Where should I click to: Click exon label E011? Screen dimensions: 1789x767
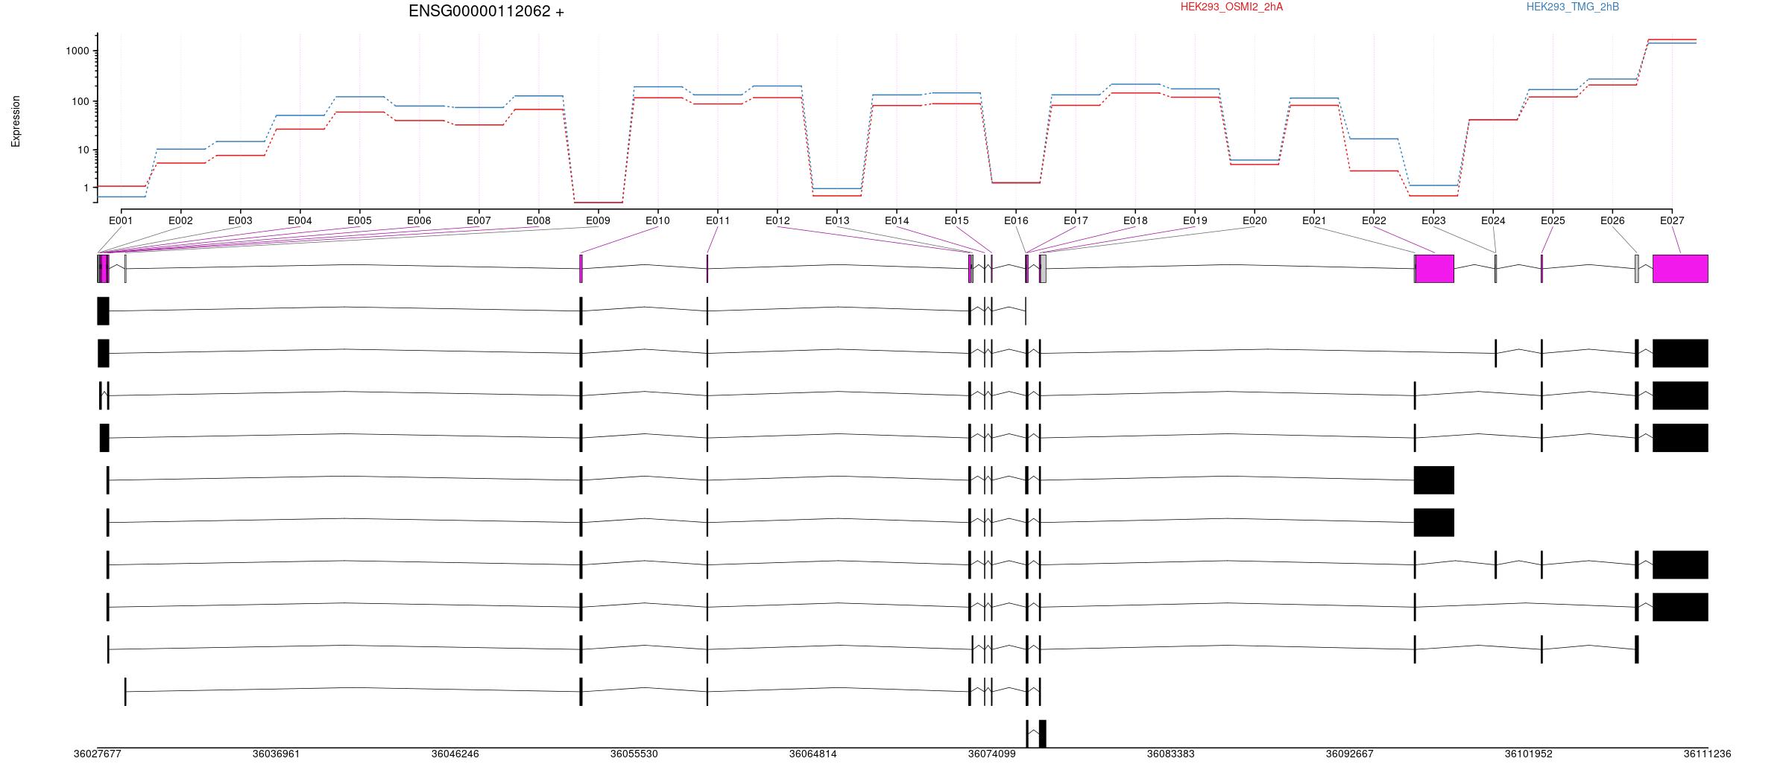[718, 220]
